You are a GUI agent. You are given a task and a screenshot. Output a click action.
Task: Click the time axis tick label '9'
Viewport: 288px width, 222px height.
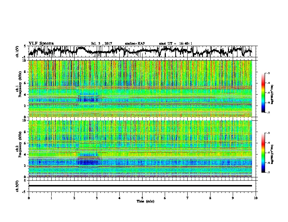tap(233, 198)
